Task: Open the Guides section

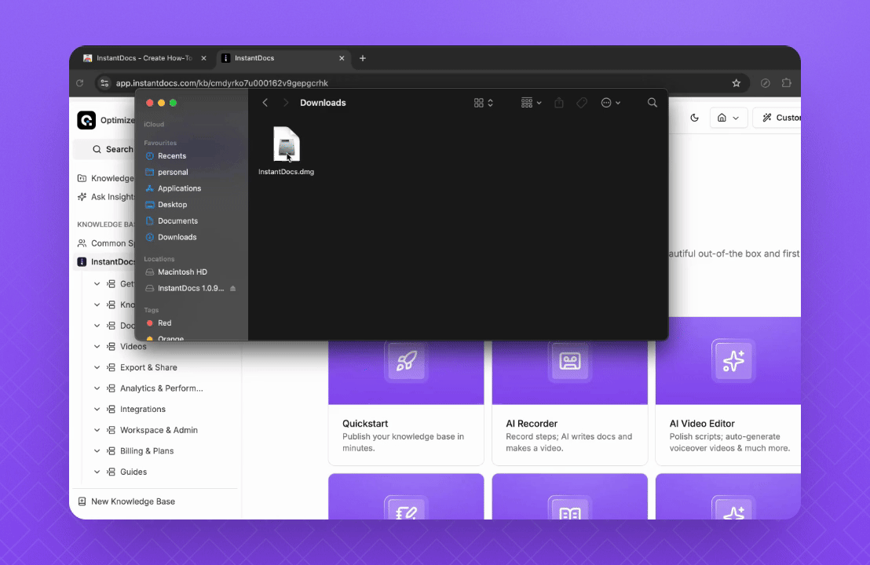Action: (133, 472)
